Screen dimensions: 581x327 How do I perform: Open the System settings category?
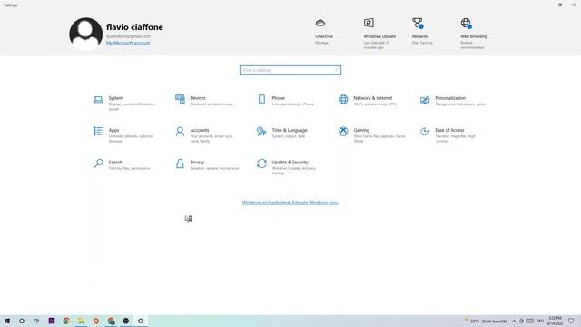tap(124, 103)
